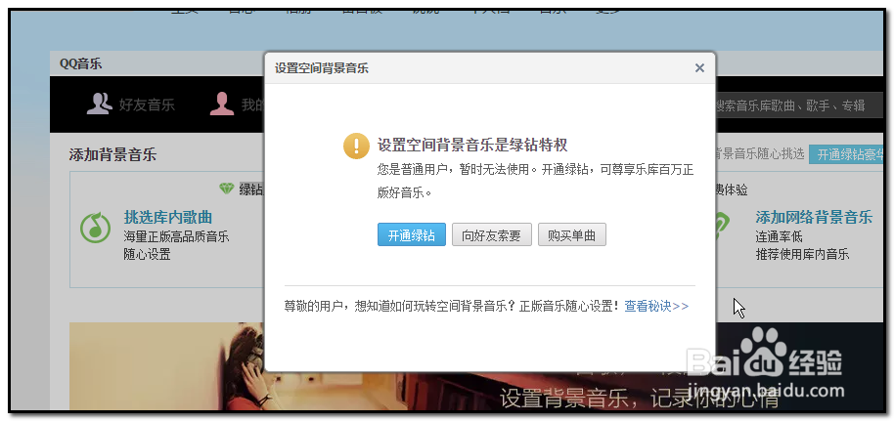Click the 随心设置 text
Image resolution: width=894 pixels, height=421 pixels.
[x=147, y=254]
